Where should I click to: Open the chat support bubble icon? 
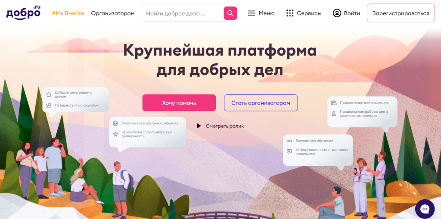(x=425, y=209)
